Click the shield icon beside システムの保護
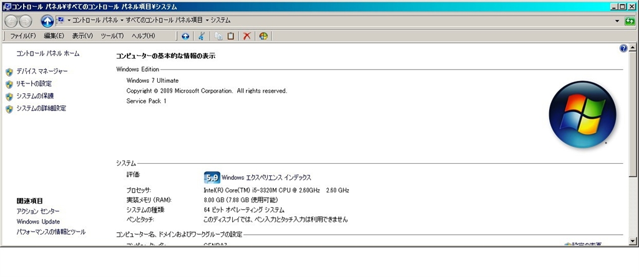This screenshot has width=639, height=277. pos(9,97)
